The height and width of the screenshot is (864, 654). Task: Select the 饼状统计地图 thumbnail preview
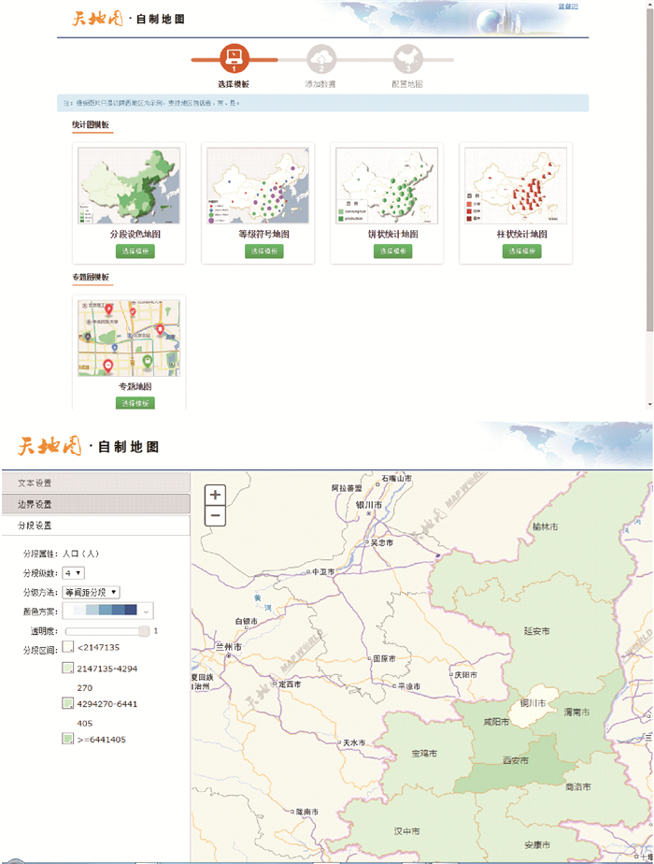[388, 186]
